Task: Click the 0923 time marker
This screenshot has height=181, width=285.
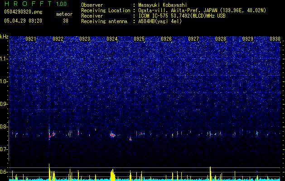Action: [85, 39]
